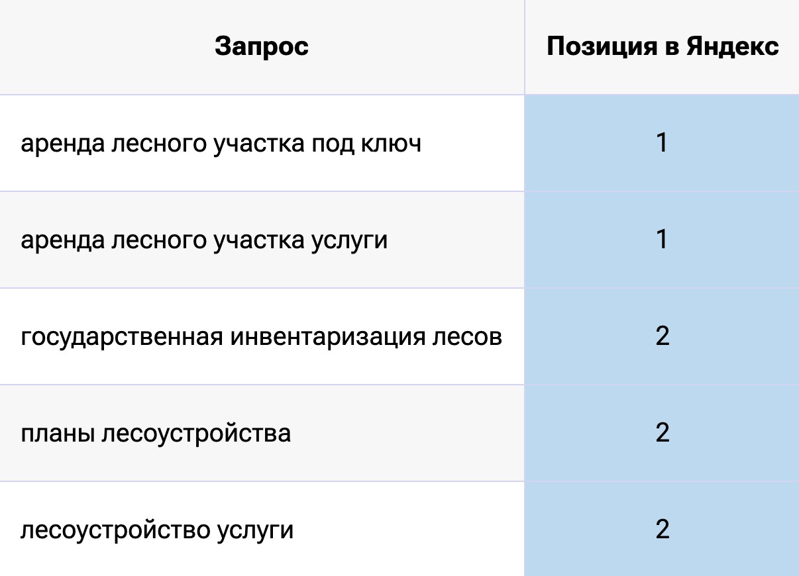Screen dimensions: 799x576
Task: Click position value for "лесоустройство услуги"
Action: (x=662, y=530)
